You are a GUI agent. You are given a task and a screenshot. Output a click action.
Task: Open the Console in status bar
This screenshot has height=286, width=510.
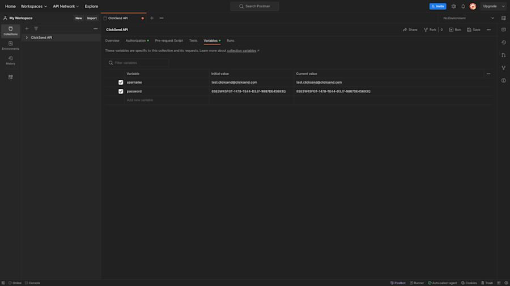click(32, 283)
